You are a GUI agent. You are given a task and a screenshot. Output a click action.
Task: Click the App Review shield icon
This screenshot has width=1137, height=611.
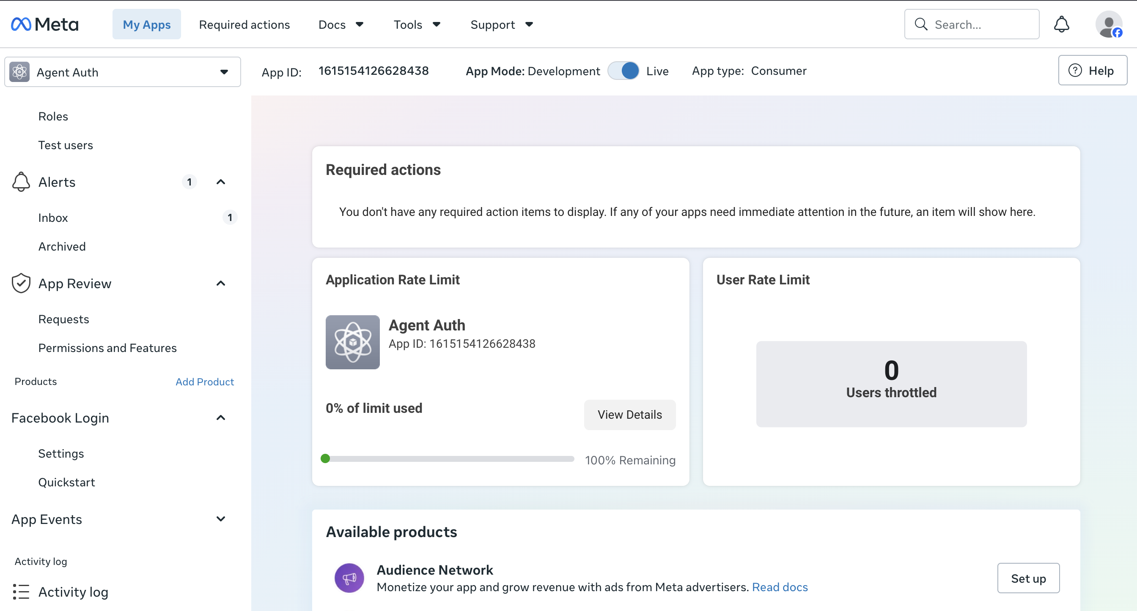point(21,283)
